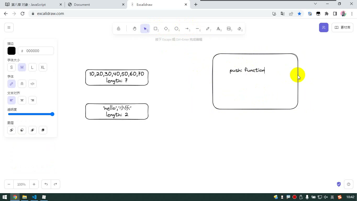
Task: Align text to the left
Action: [12, 100]
